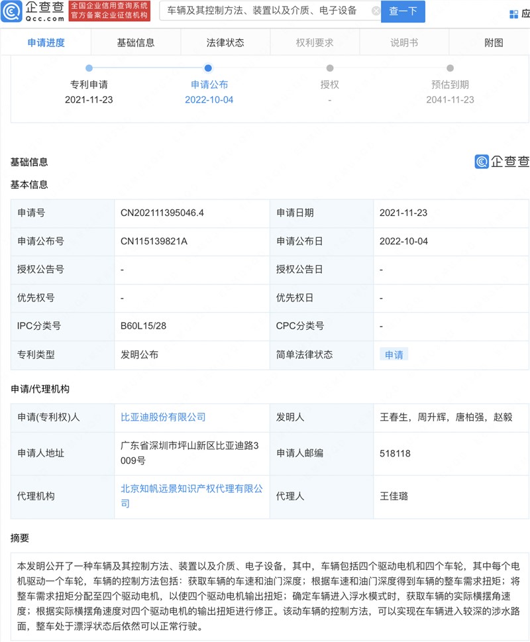Switch to the 权利要求 tab
The height and width of the screenshot is (642, 530).
pyautogui.click(x=314, y=41)
